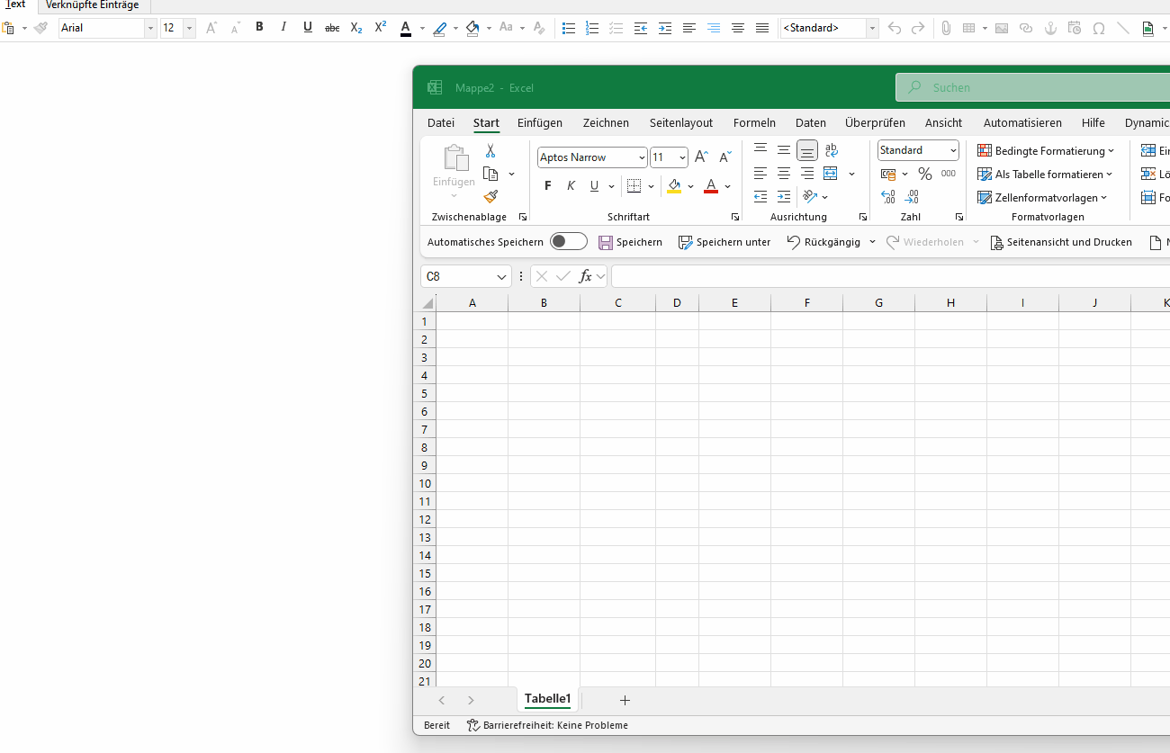Increase font size in Excel ribbon
This screenshot has width=1170, height=753.
pos(701,157)
